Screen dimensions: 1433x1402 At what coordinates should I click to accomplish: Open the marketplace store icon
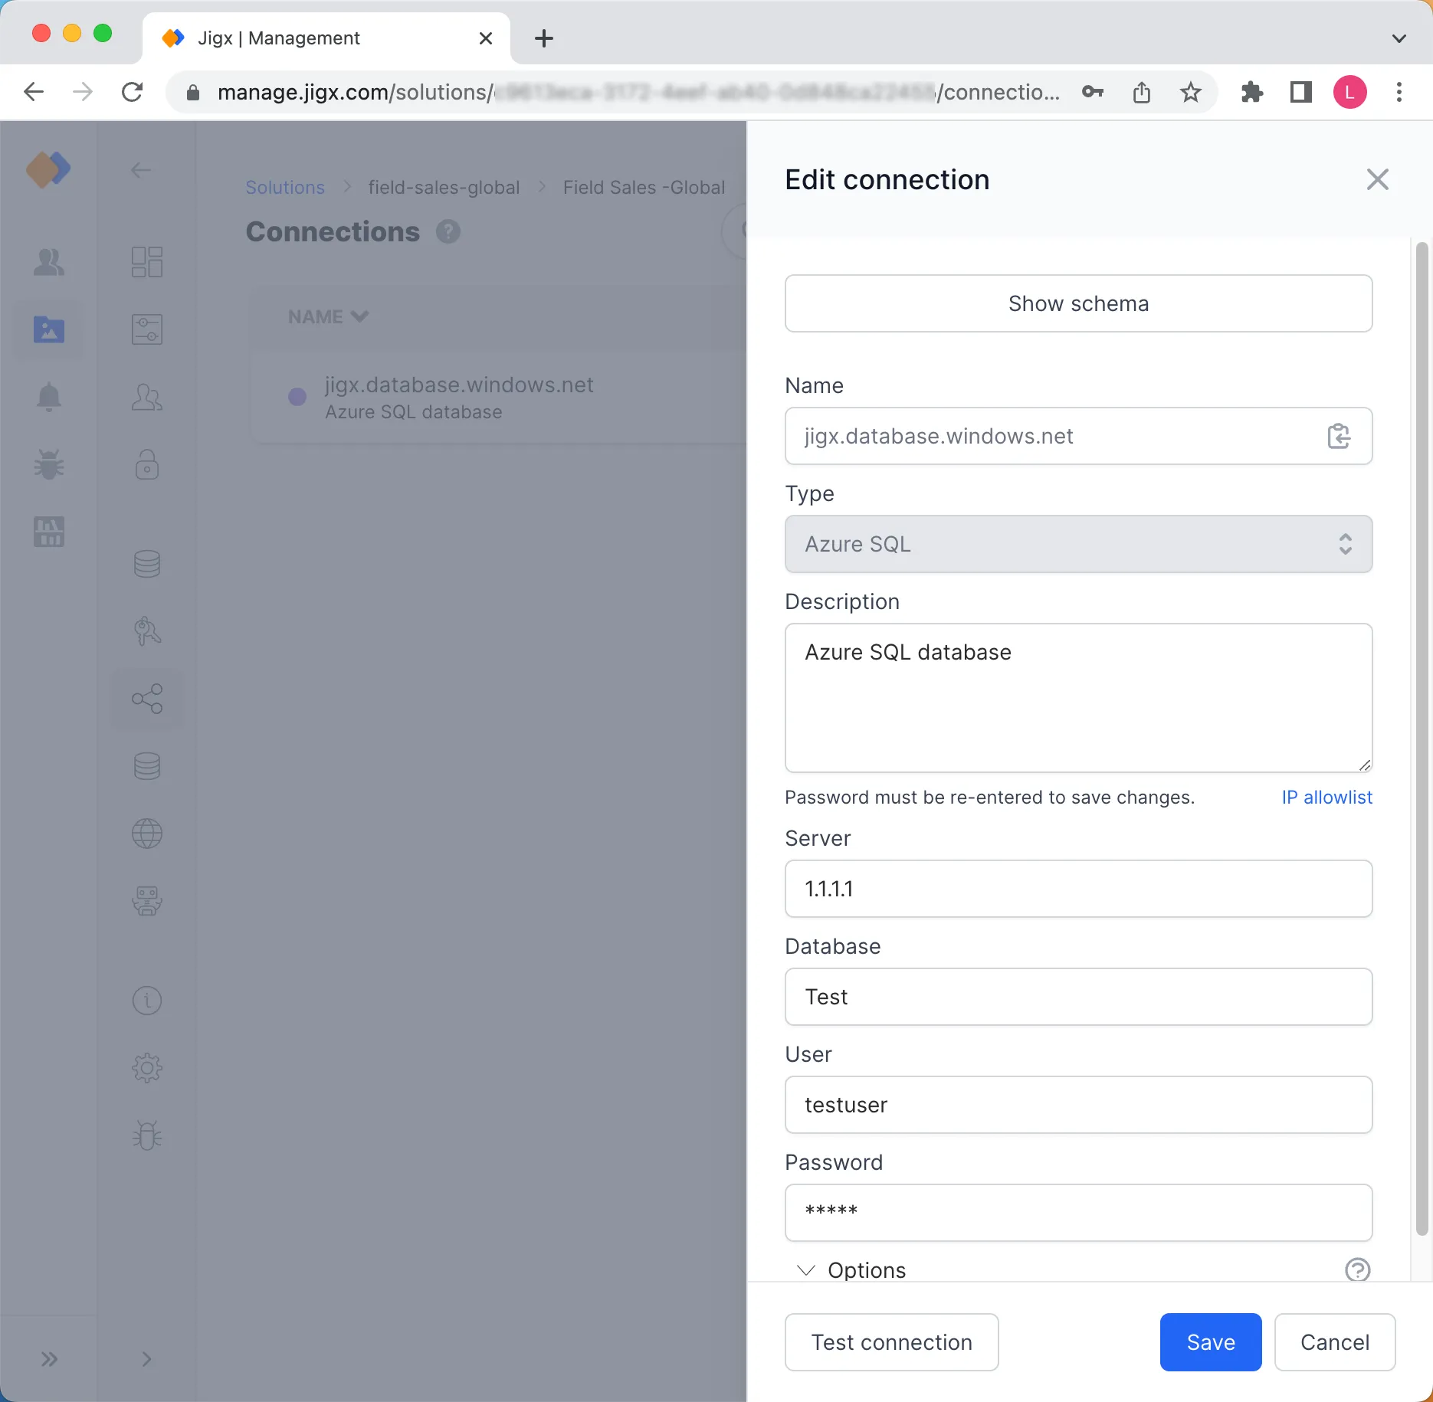click(x=49, y=532)
